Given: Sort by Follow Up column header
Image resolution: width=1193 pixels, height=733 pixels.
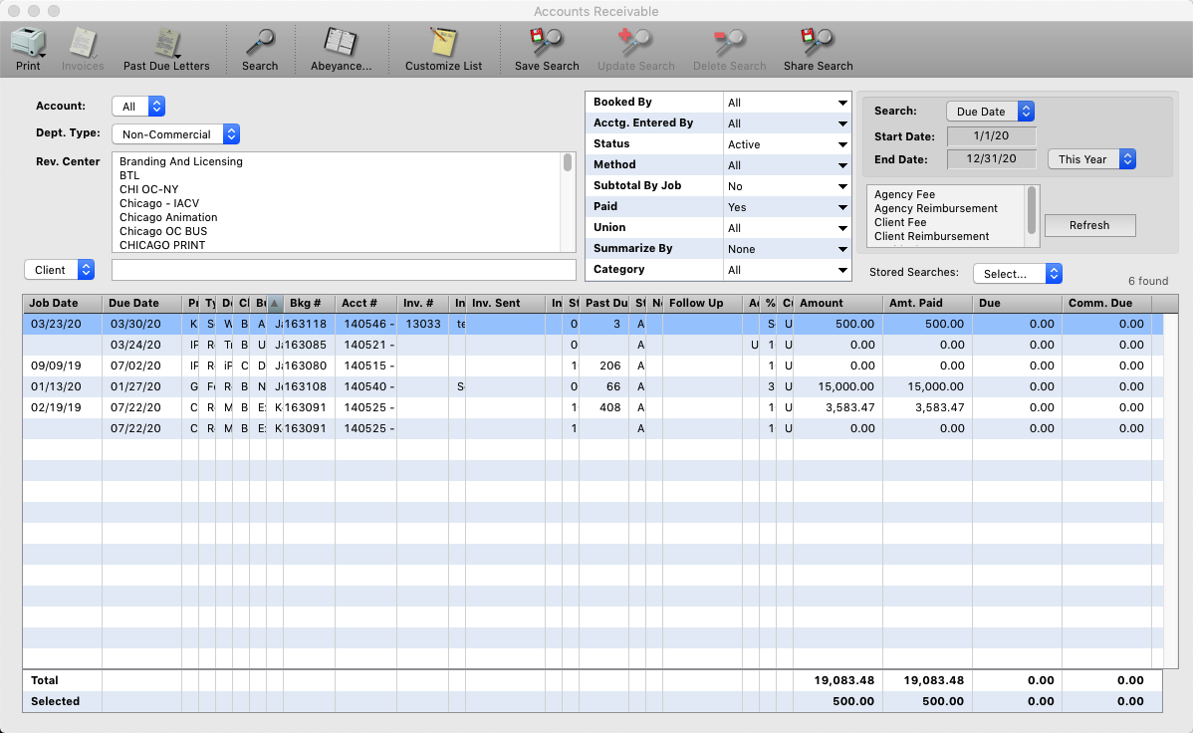Looking at the screenshot, I should [x=703, y=303].
